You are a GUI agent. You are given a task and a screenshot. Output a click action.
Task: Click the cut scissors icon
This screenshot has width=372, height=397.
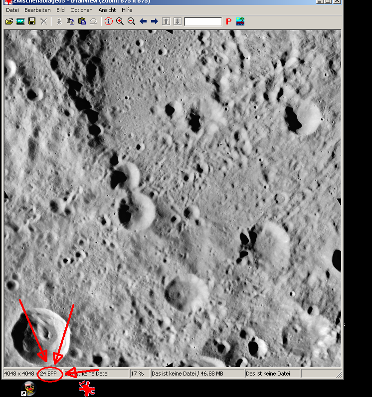click(59, 21)
